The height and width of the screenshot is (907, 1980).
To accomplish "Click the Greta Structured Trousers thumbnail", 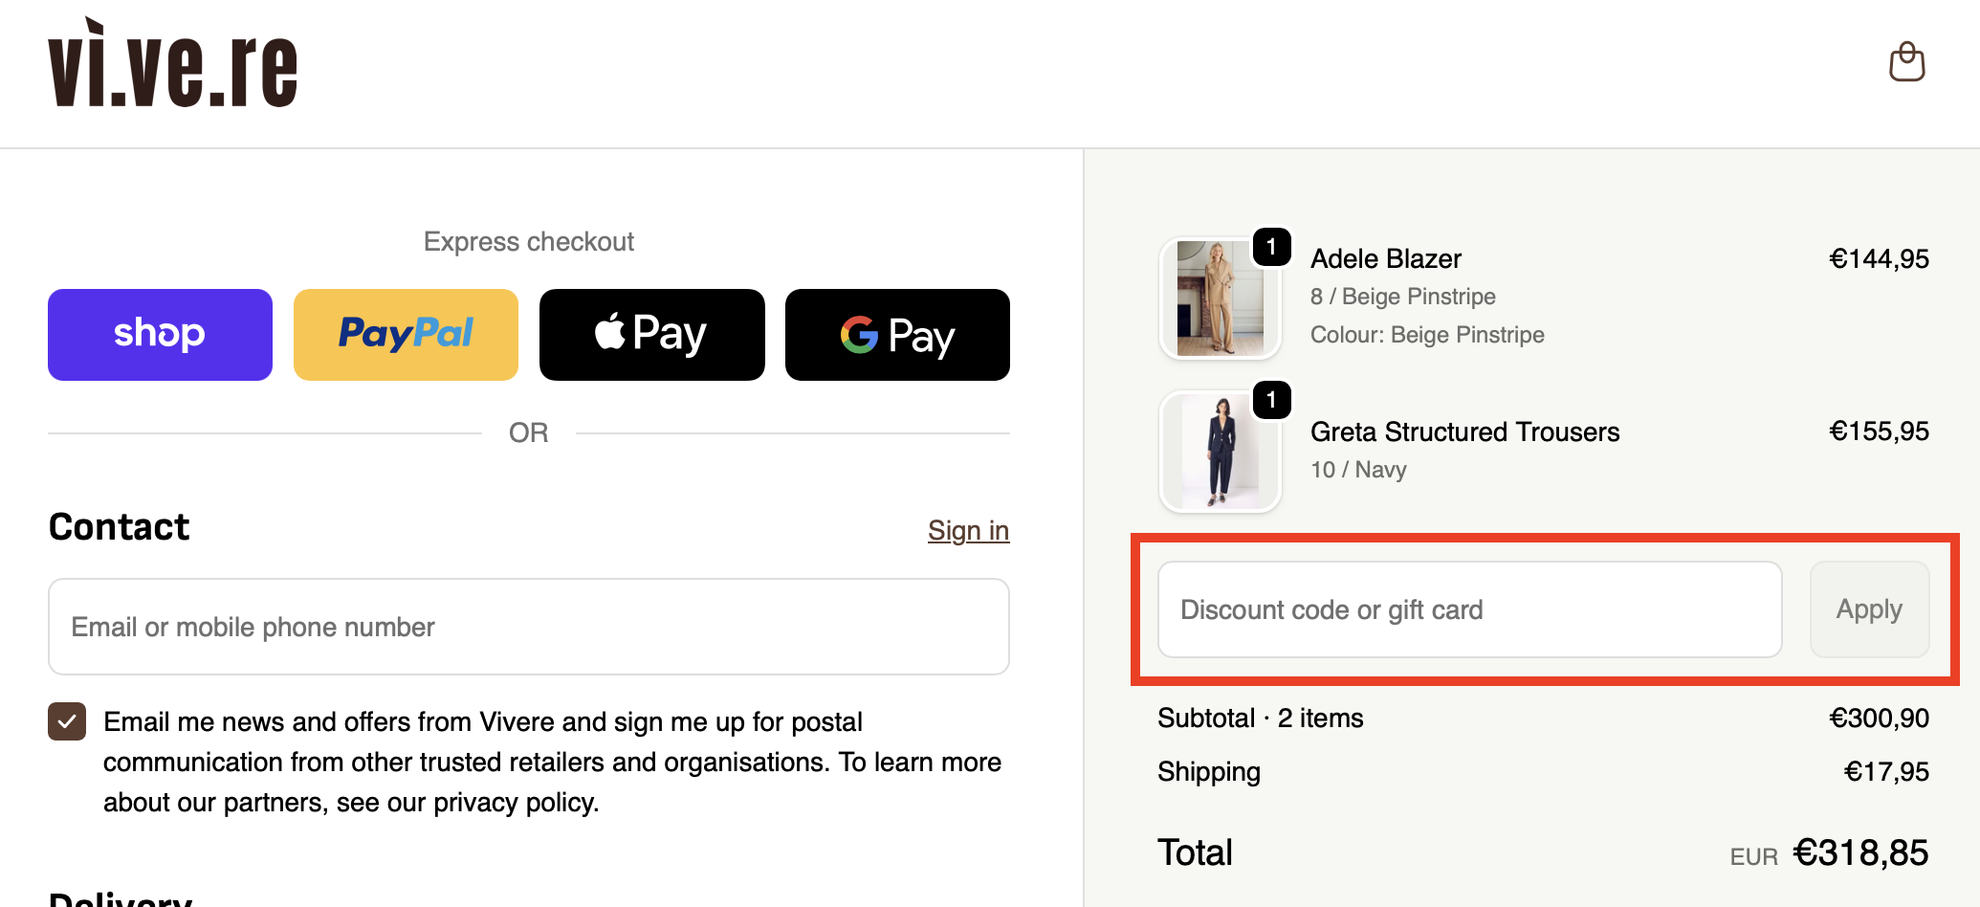I will pos(1220,452).
